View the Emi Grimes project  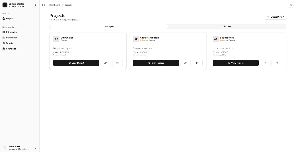tap(76, 63)
